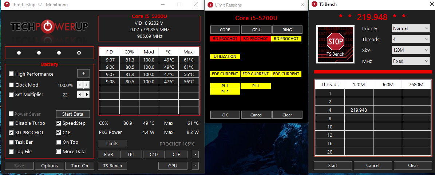Close the Limit Reasons window
The width and height of the screenshot is (435, 175).
302,5
